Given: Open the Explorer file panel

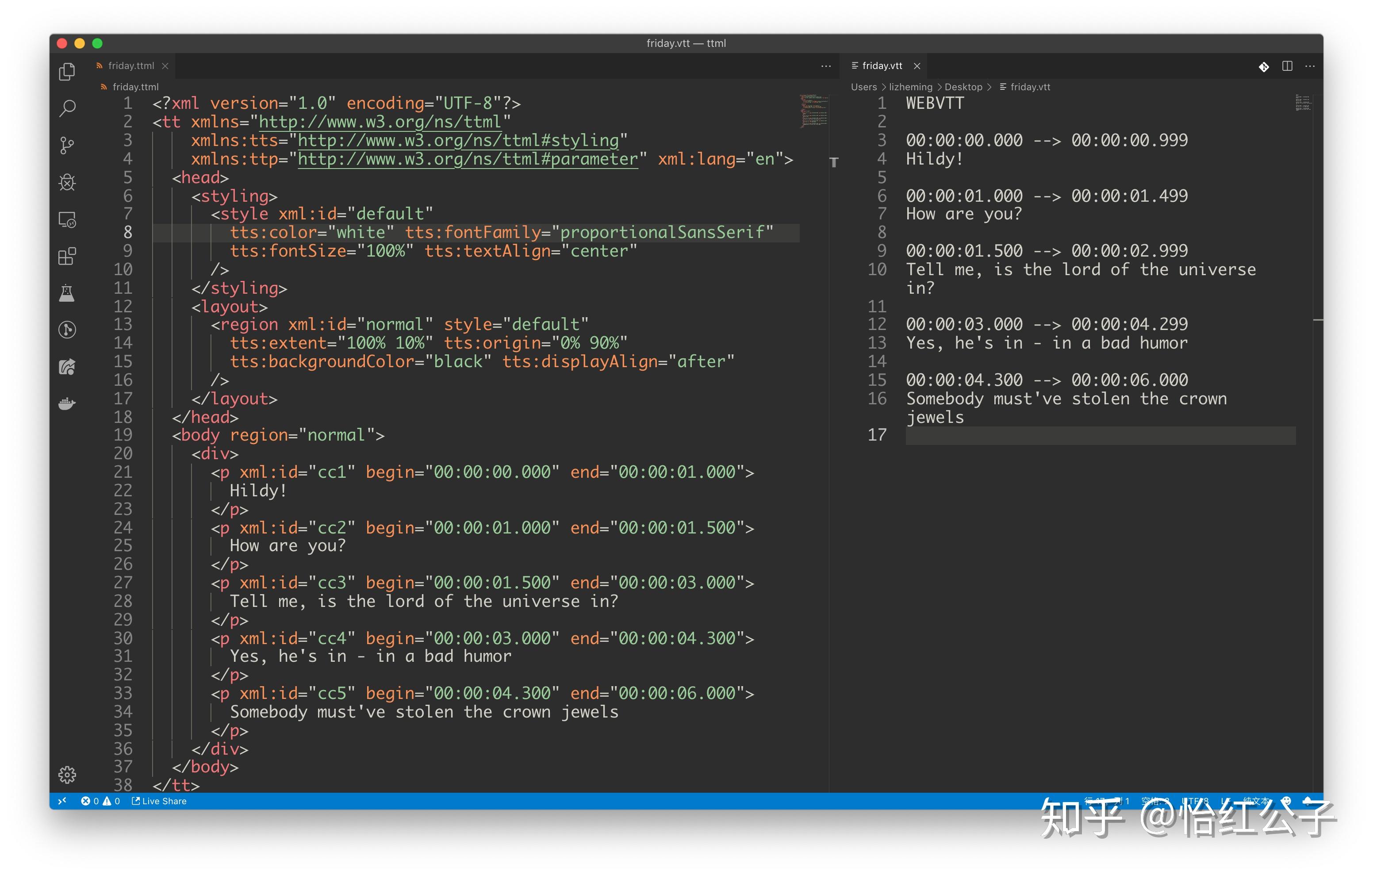Looking at the screenshot, I should (x=67, y=72).
